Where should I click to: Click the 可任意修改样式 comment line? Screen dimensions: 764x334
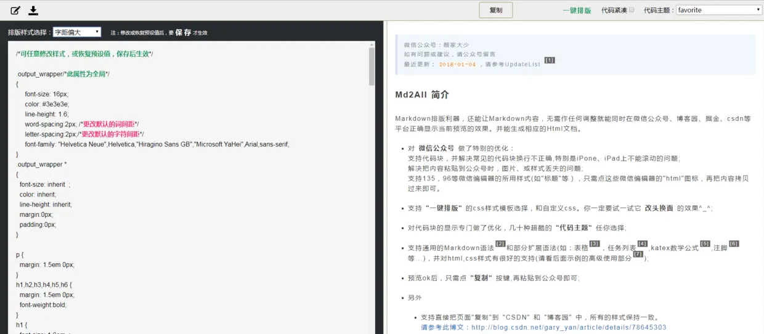84,54
